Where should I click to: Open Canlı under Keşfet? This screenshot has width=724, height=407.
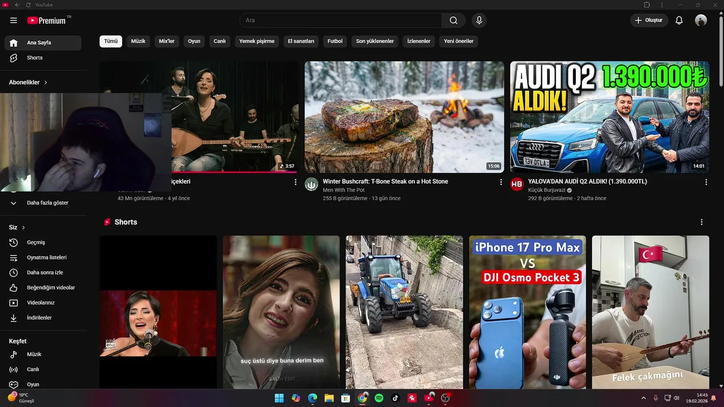[43, 370]
